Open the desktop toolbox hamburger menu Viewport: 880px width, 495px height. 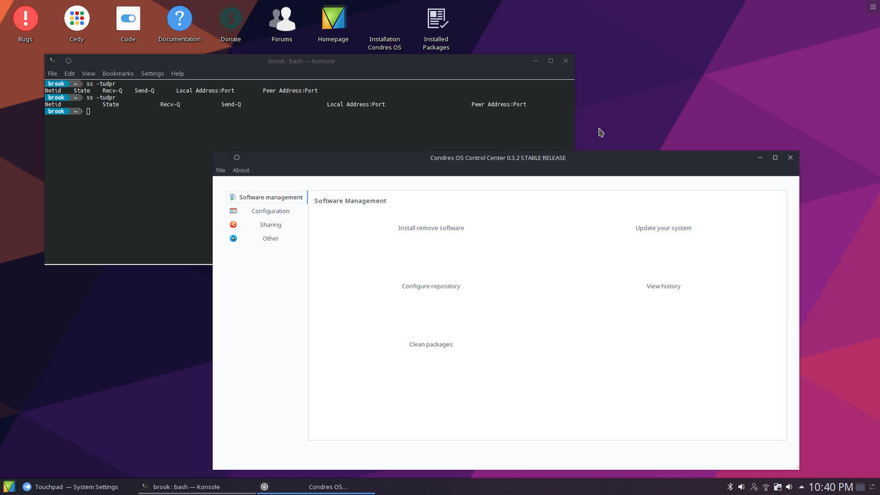coord(873,7)
